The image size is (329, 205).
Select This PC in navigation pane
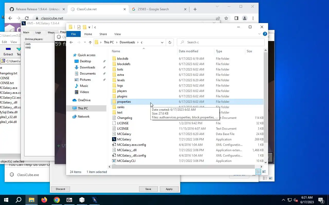[86, 108]
